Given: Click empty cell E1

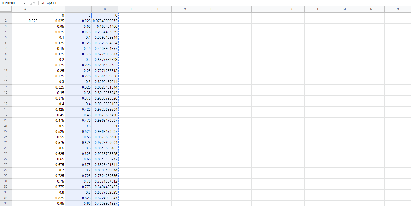Looking at the screenshot, I should (131, 15).
